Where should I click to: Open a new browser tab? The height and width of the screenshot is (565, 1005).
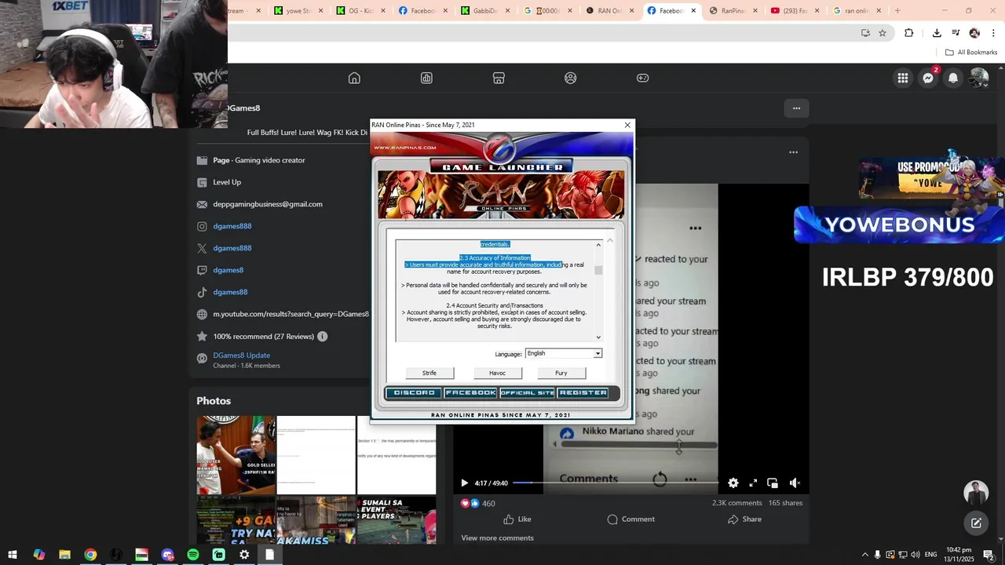point(897,11)
